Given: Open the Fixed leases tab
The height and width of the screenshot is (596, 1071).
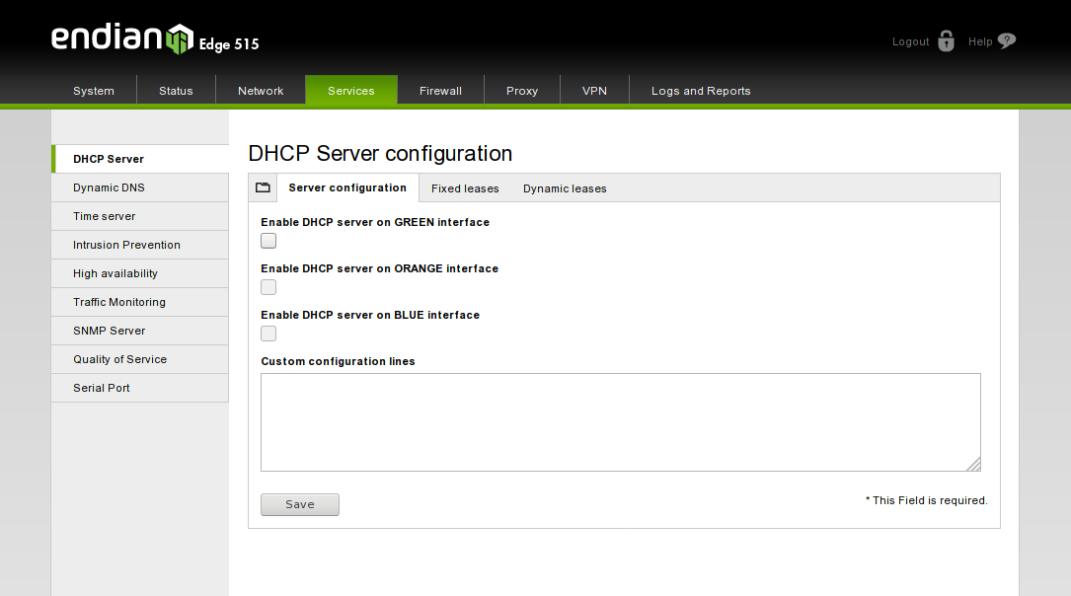Looking at the screenshot, I should pyautogui.click(x=465, y=188).
